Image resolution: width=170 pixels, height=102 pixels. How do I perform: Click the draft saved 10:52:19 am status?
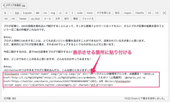pos(145,99)
